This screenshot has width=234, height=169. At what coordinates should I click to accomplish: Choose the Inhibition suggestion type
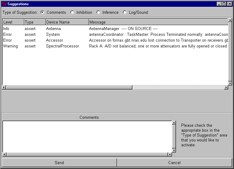(x=72, y=13)
